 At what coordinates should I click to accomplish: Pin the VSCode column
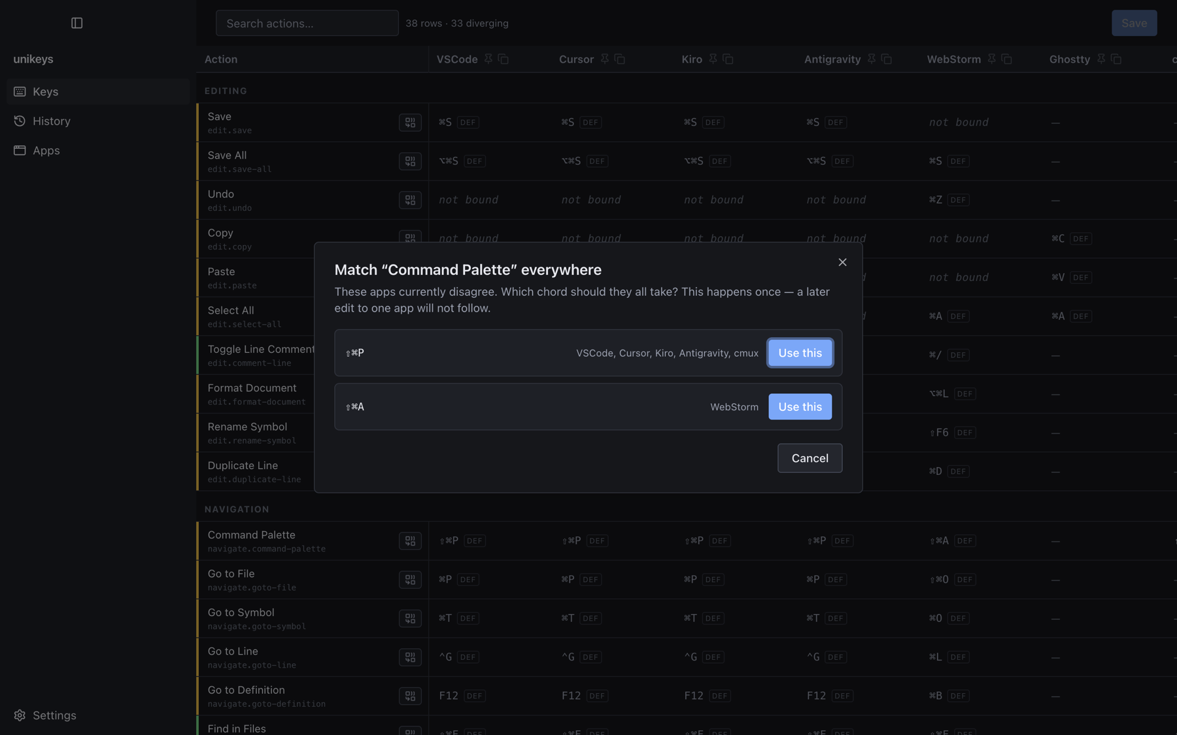coord(488,59)
